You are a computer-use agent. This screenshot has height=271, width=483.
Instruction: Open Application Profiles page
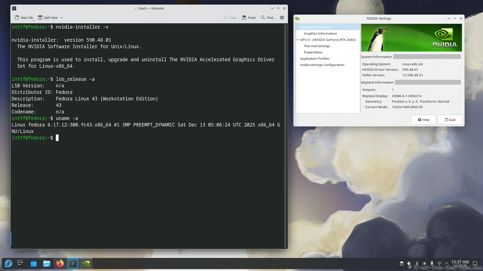[x=315, y=58]
